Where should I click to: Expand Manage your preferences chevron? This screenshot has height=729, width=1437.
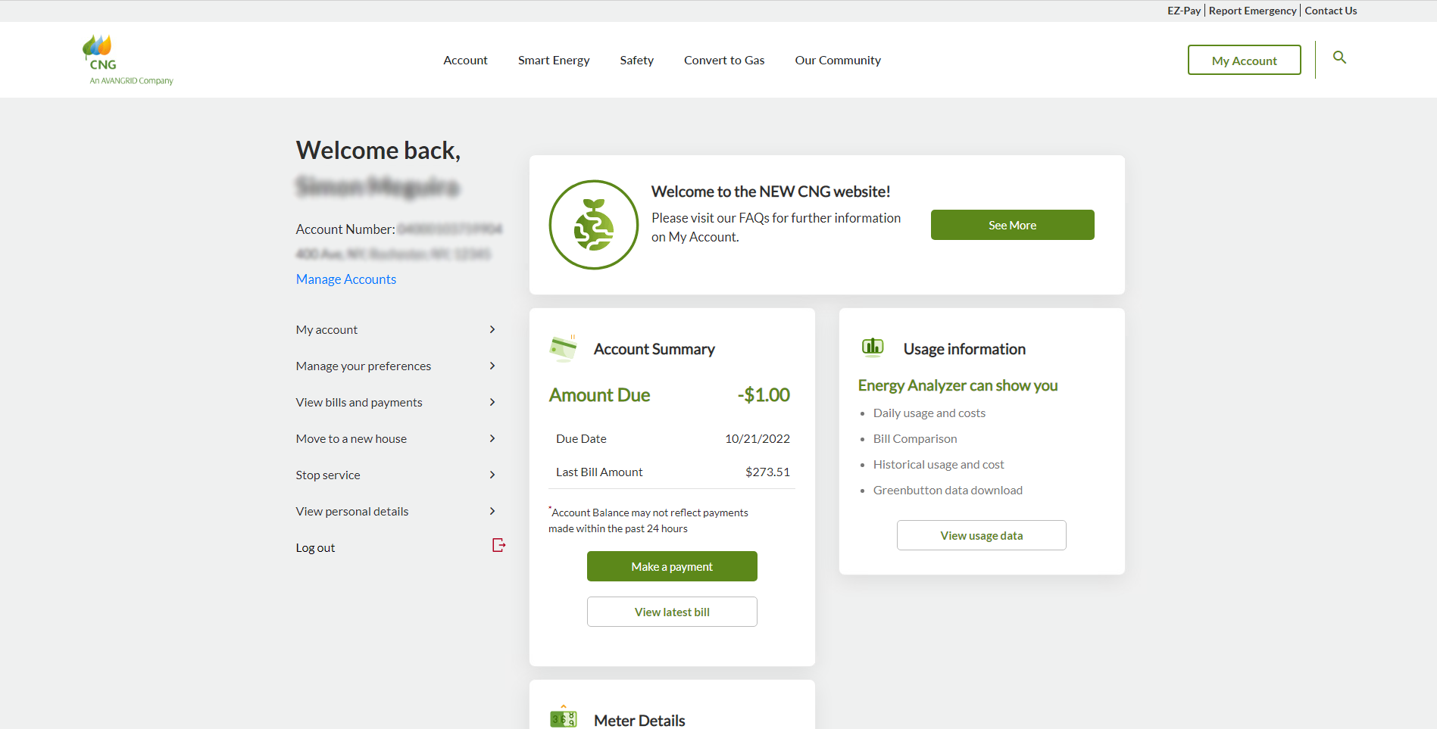tap(492, 366)
